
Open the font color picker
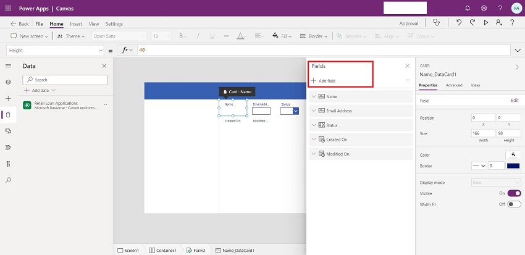(x=241, y=36)
